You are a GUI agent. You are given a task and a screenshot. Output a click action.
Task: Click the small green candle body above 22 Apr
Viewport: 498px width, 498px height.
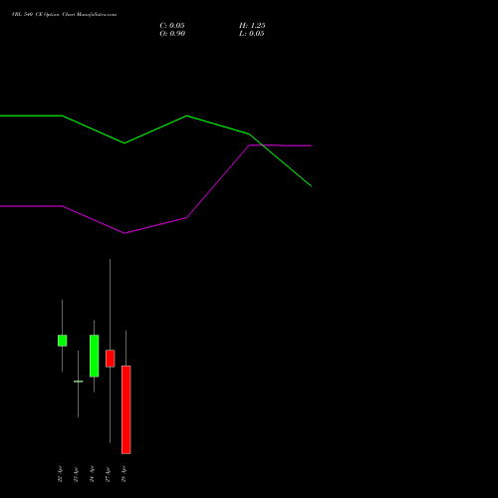pos(63,341)
